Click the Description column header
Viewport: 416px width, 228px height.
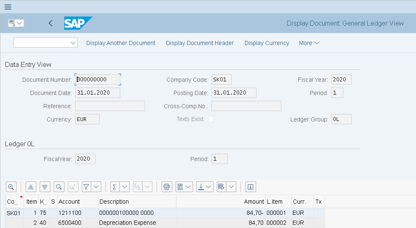pos(137,202)
